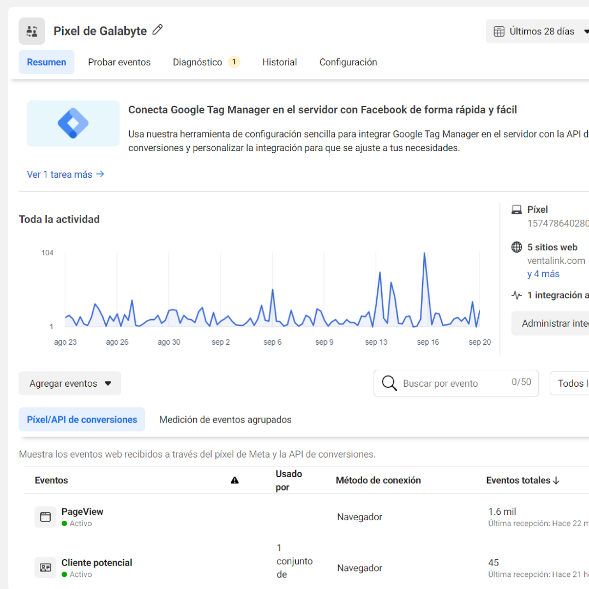Click the search magnifier icon
Screen dimensions: 589x589
tap(389, 383)
